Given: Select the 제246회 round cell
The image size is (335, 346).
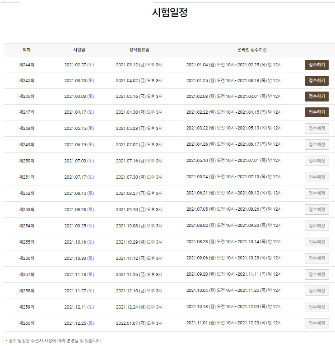Looking at the screenshot, I should [x=27, y=97].
